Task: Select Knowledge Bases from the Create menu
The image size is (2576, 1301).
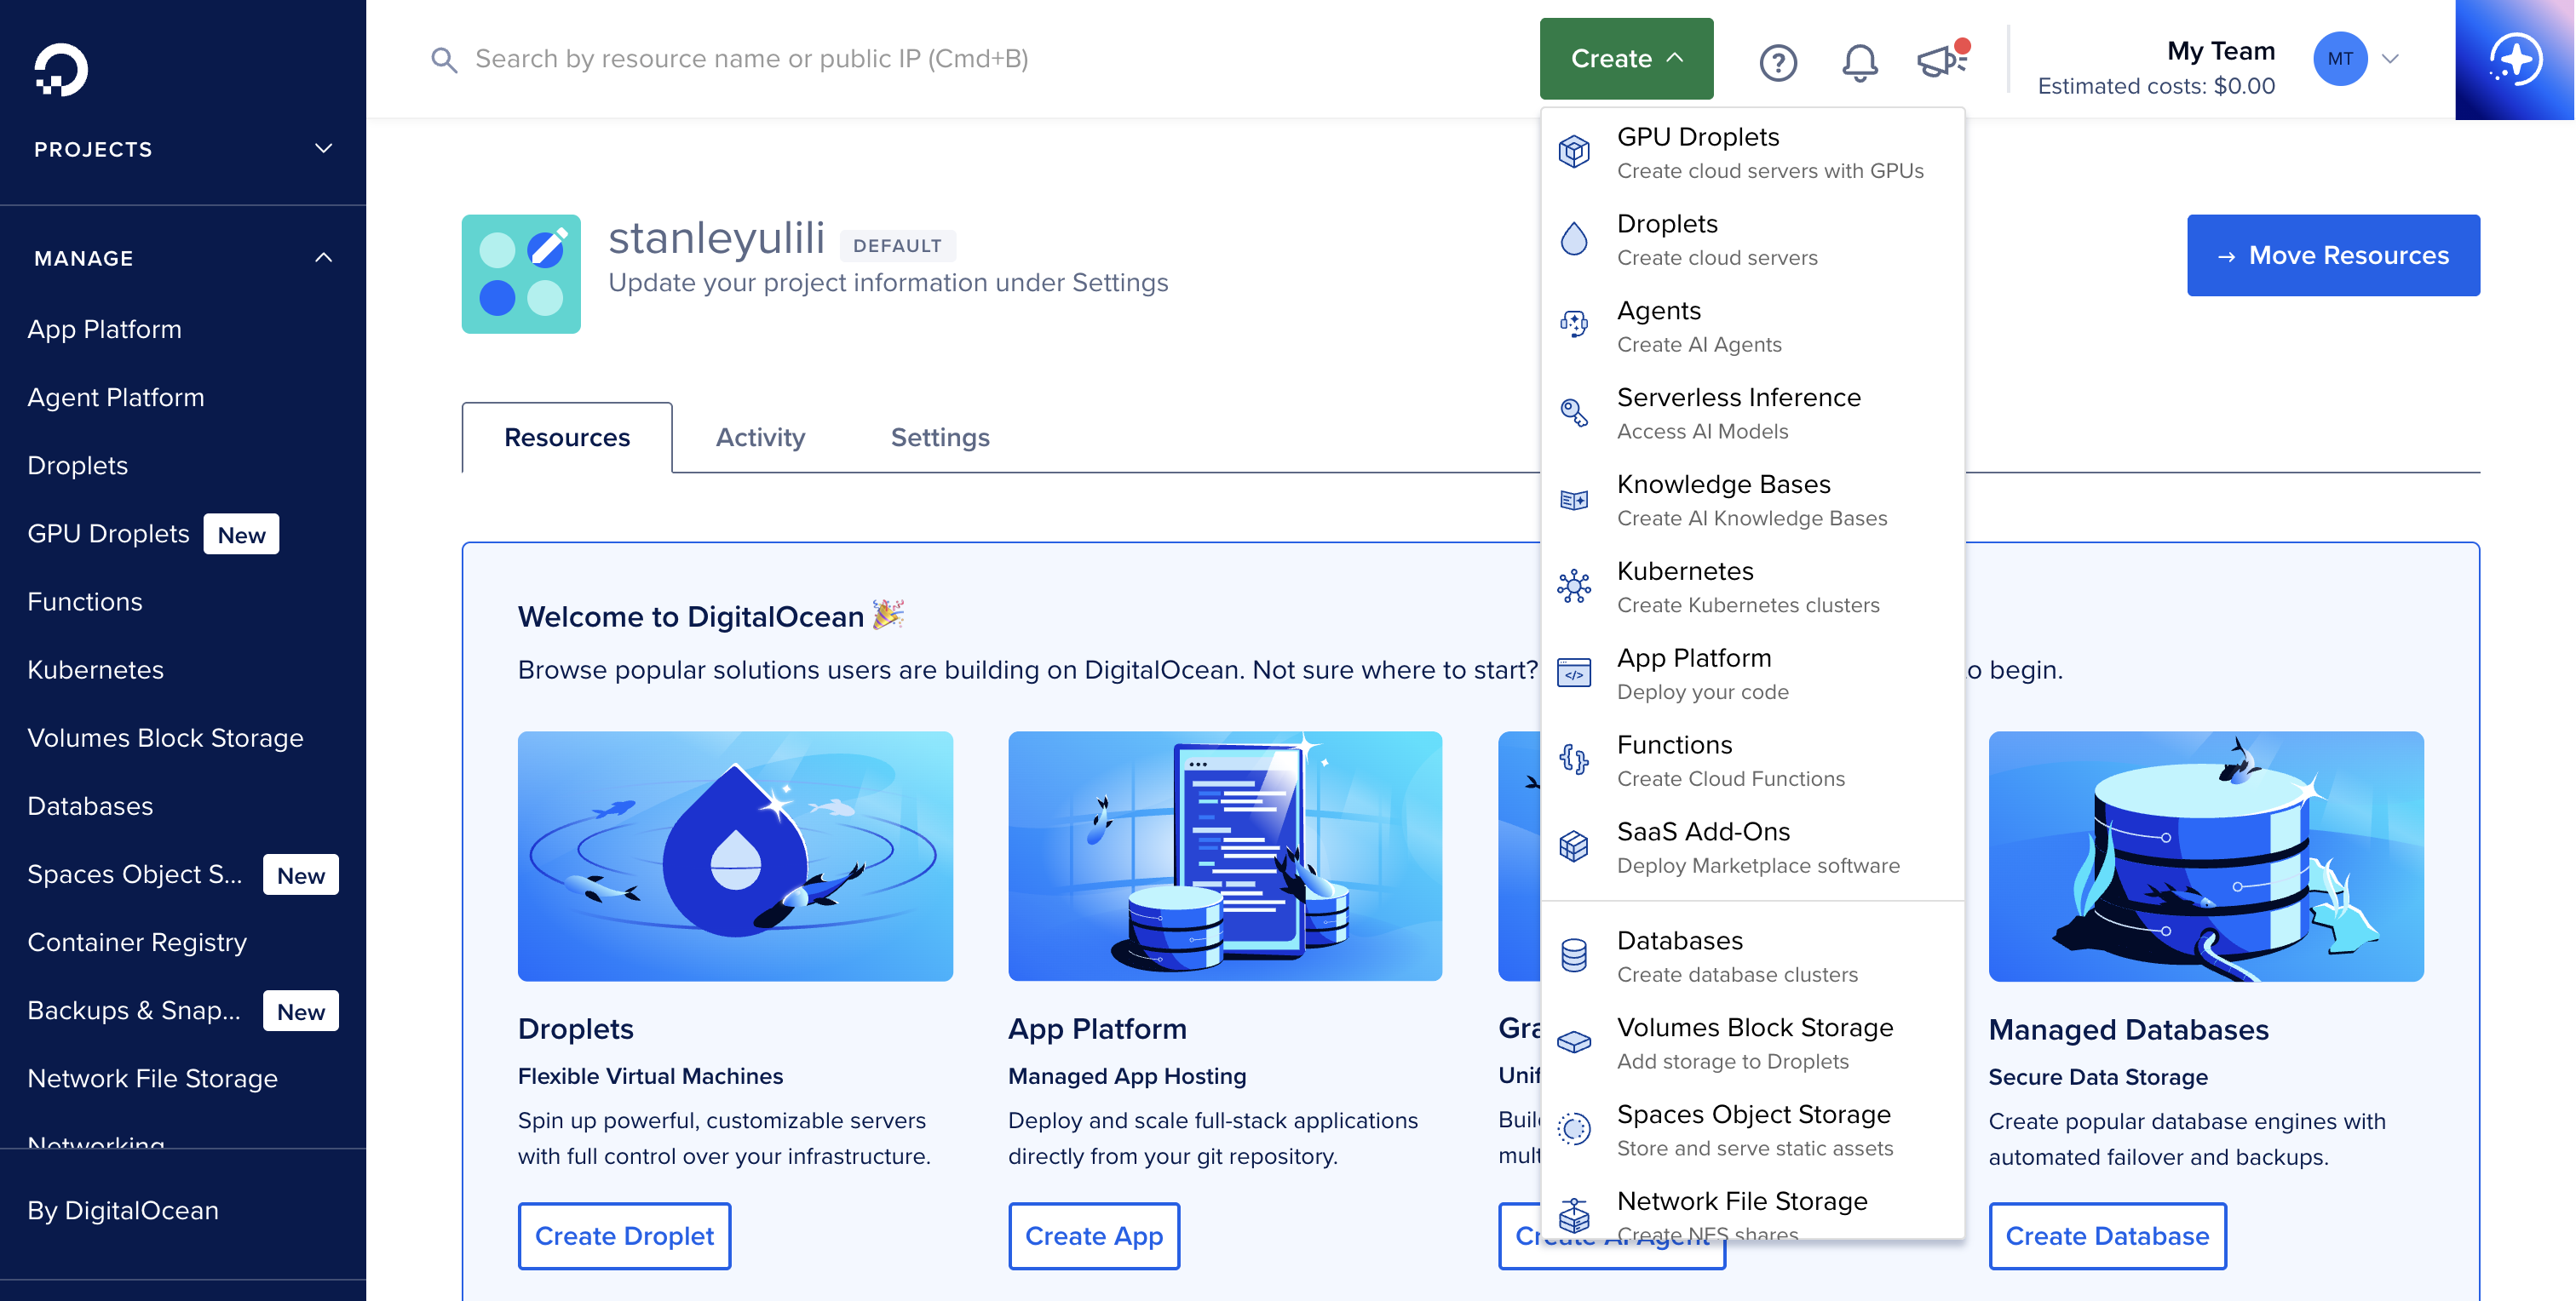Action: (x=1724, y=484)
